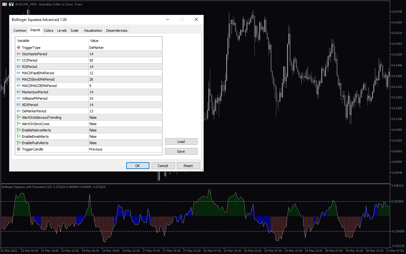Viewport: 406px width, 254px height.
Task: Click the EnableNativeAlerts boolean arrow icon
Action: (18, 130)
